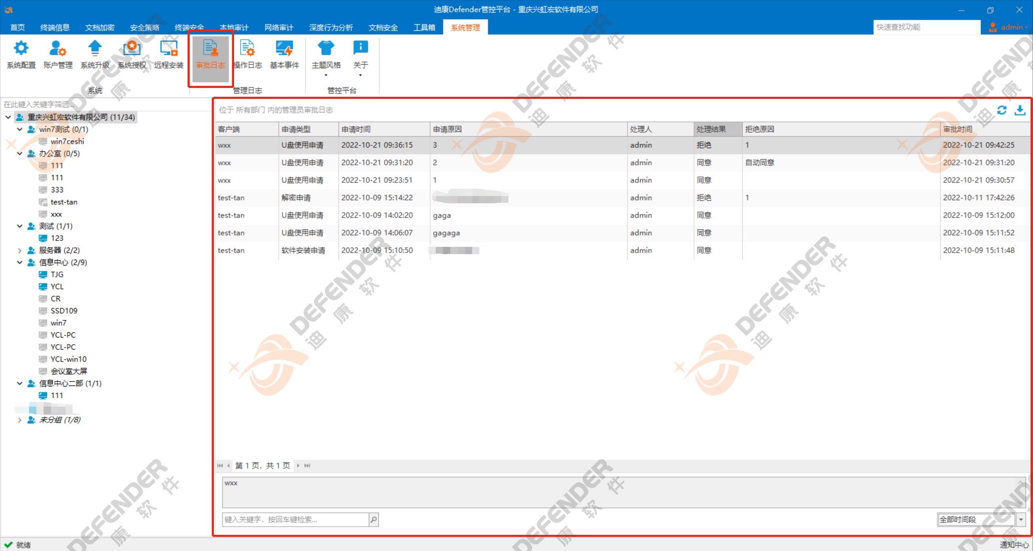Viewport: 1033px width, 551px height.
Task: Switch to 文档加密 tab
Action: (x=100, y=27)
